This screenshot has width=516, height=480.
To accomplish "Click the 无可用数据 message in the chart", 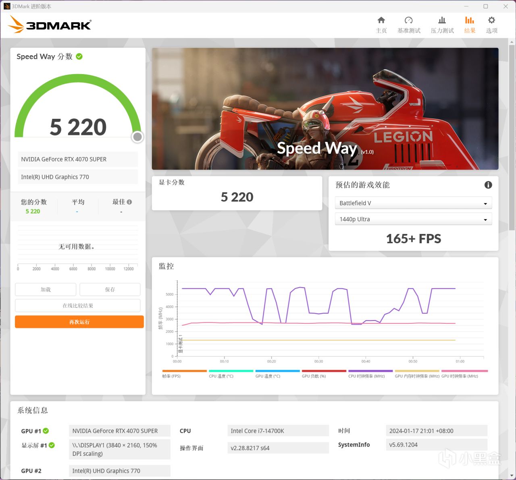I will pos(77,246).
